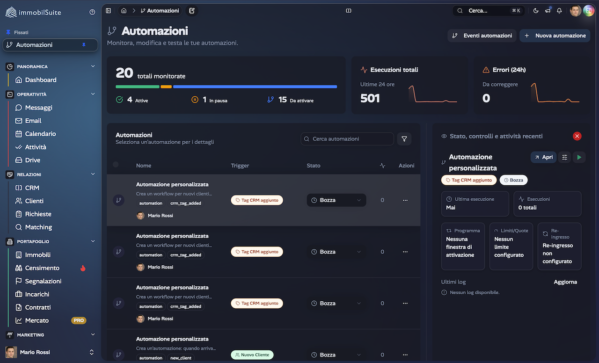Viewport: 599px width, 363px height.
Task: Open automation settings via the sliders icon
Action: tap(564, 157)
